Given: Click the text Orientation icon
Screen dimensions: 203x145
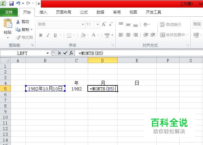Looking at the screenshot, I should click(x=146, y=24).
